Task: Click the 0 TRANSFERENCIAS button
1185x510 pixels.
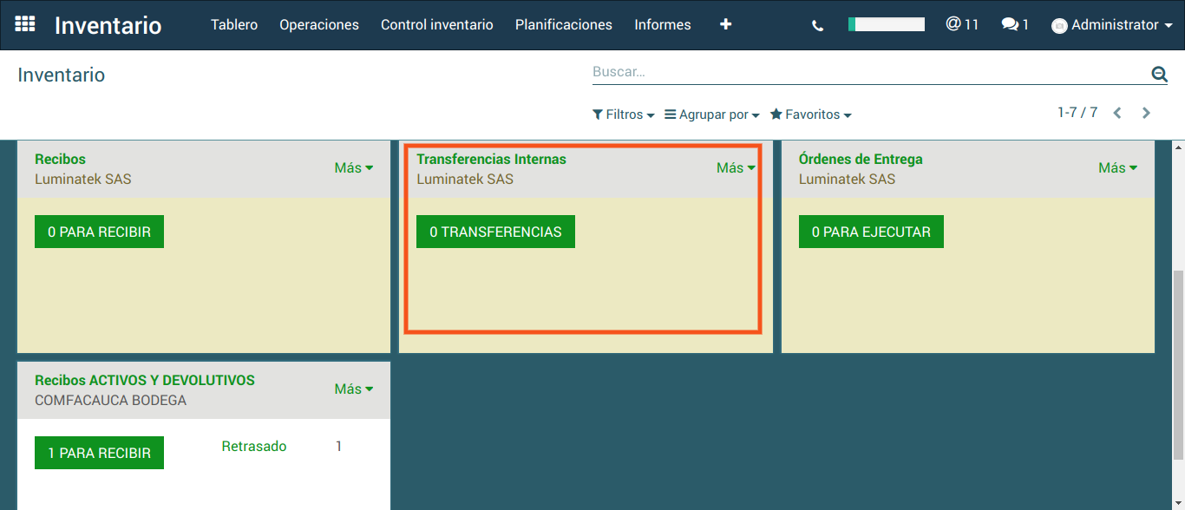Action: 495,232
